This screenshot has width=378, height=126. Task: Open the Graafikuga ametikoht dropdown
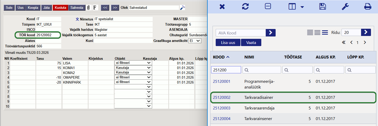point(195,41)
